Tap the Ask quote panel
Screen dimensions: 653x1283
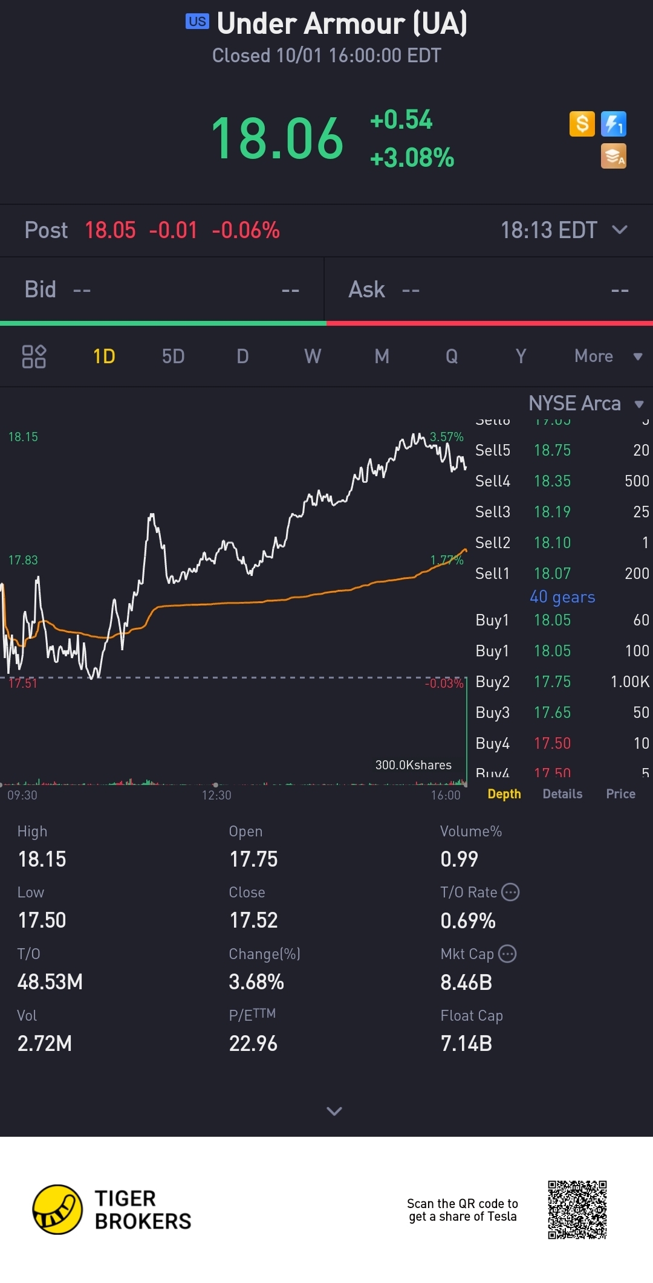489,289
